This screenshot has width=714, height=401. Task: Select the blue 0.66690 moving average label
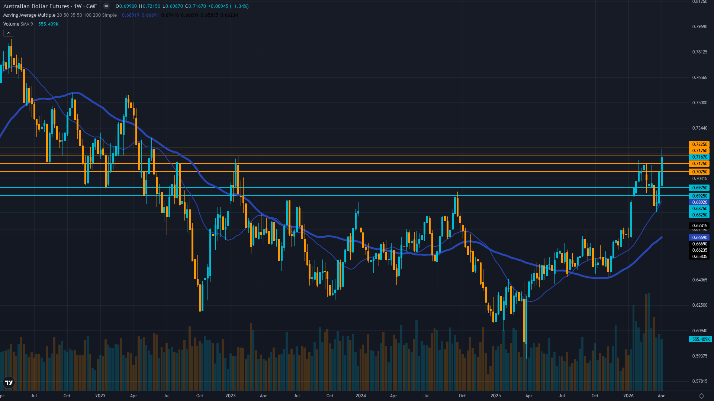pyautogui.click(x=699, y=238)
